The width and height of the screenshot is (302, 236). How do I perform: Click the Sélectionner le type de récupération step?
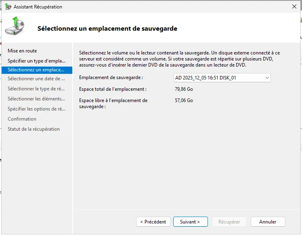click(36, 89)
